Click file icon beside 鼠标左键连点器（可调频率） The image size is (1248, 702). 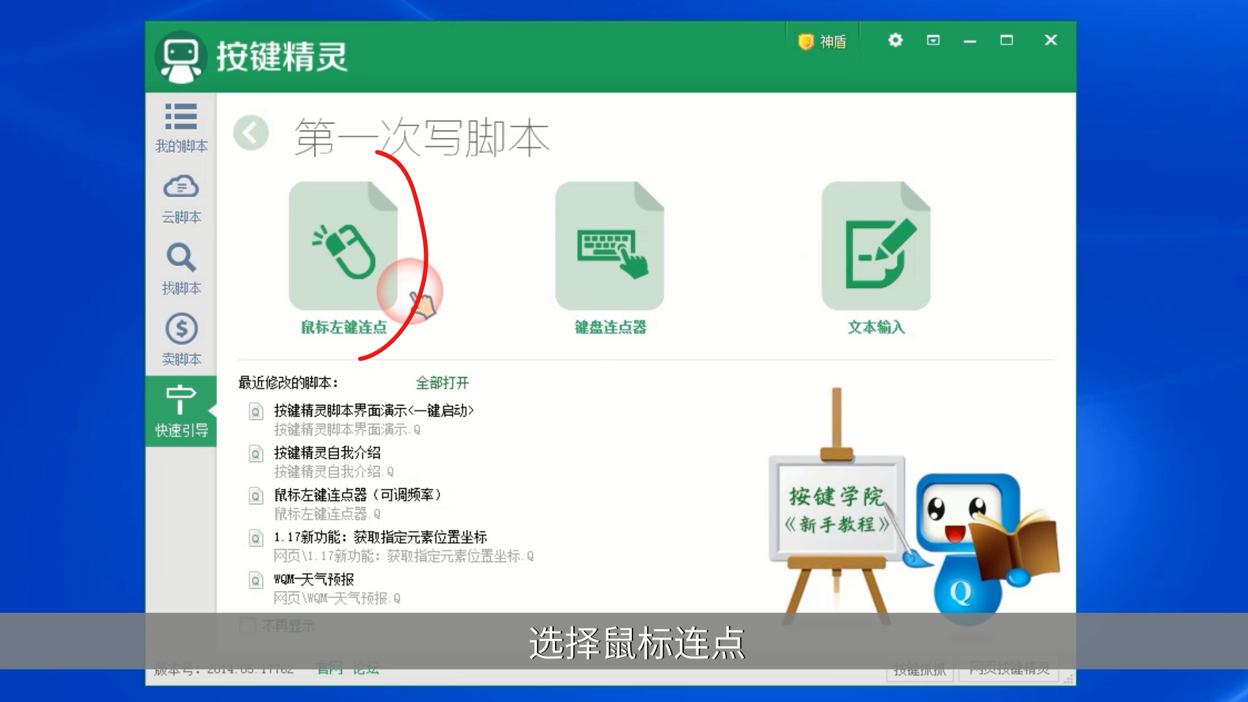256,496
